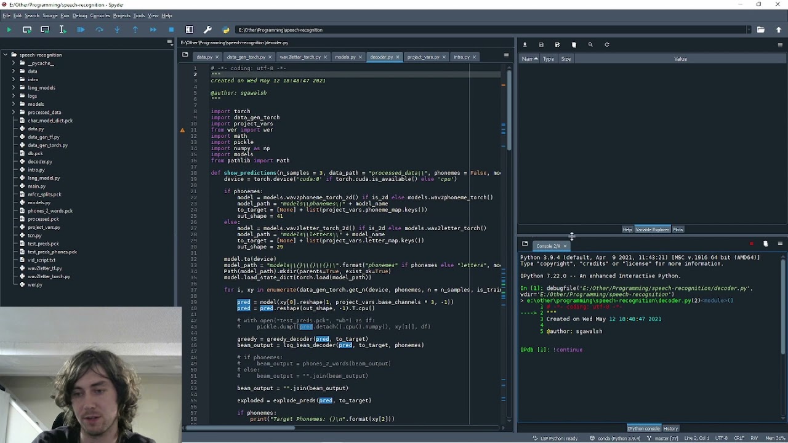
Task: Run the current file with the green play icon
Action: pyautogui.click(x=9, y=30)
